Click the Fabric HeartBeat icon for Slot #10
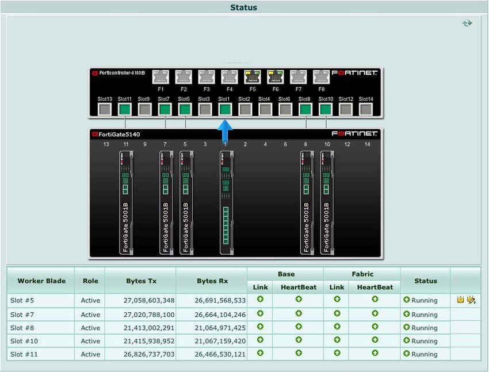 point(375,340)
